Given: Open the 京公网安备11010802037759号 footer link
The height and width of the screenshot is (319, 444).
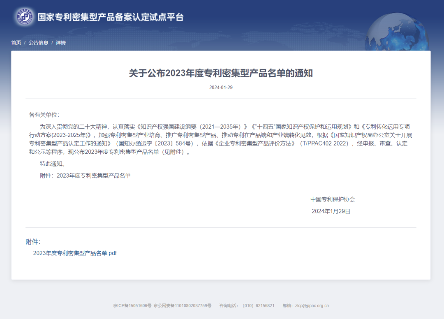Looking at the screenshot, I should click(x=183, y=306).
